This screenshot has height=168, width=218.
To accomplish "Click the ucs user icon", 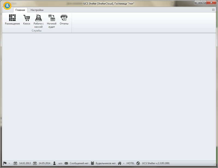I will 55,163.
